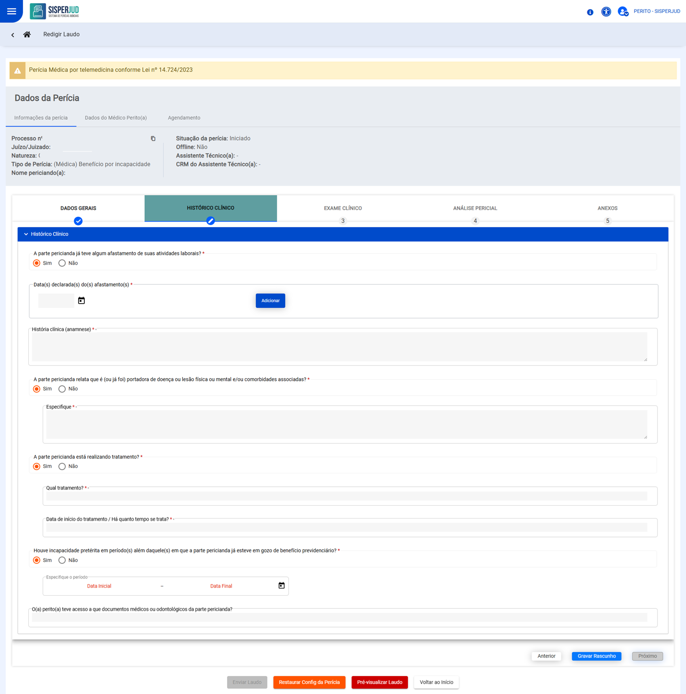Screen dimensions: 686x694
Task: Open the calendar for afastamento date
Action: pos(81,301)
